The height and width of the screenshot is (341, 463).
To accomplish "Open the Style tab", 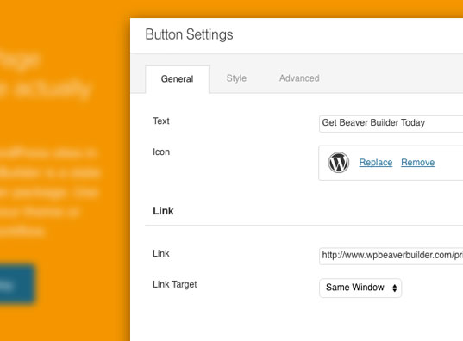I will coord(236,78).
